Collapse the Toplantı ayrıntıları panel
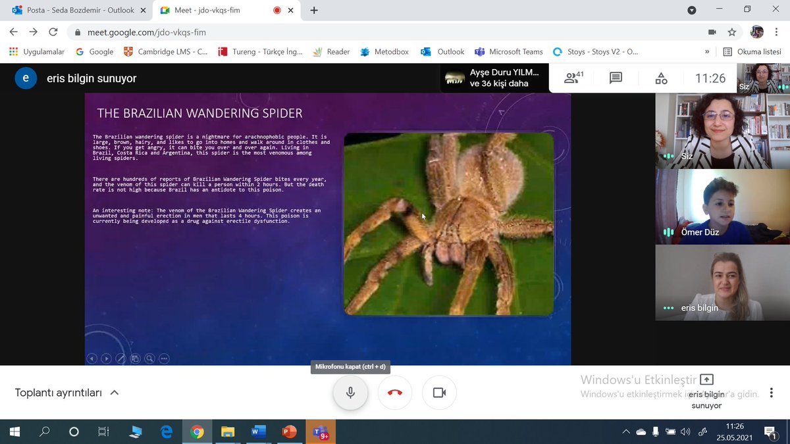 tap(114, 392)
